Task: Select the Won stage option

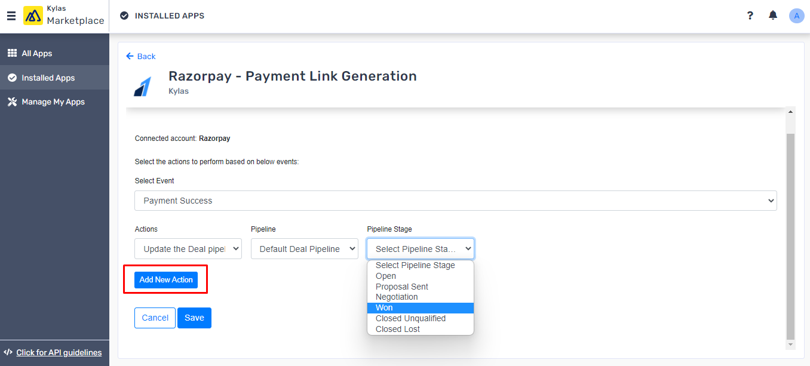Action: [x=421, y=307]
